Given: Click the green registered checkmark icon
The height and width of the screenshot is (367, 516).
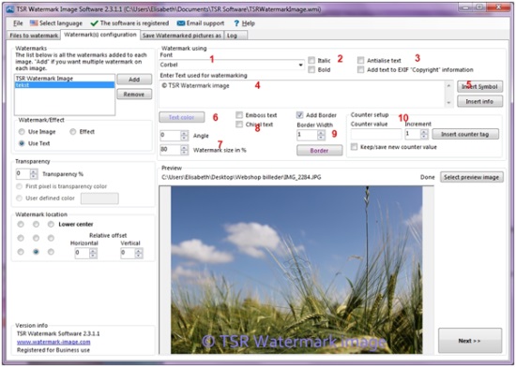Looking at the screenshot, I should [x=94, y=23].
